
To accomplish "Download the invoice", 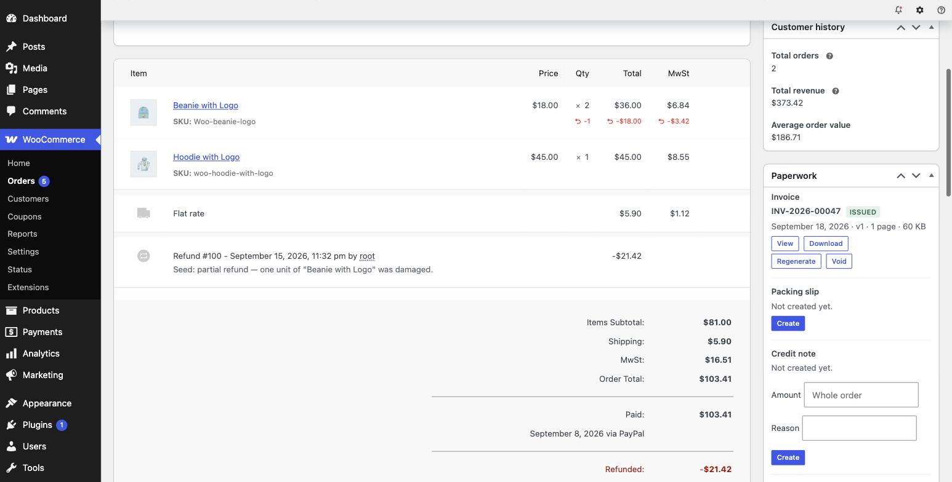I will pos(826,243).
